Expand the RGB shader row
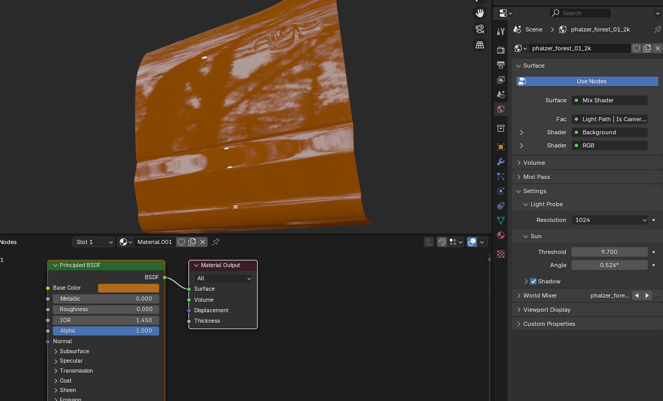Viewport: 663px width, 401px height. [521, 145]
